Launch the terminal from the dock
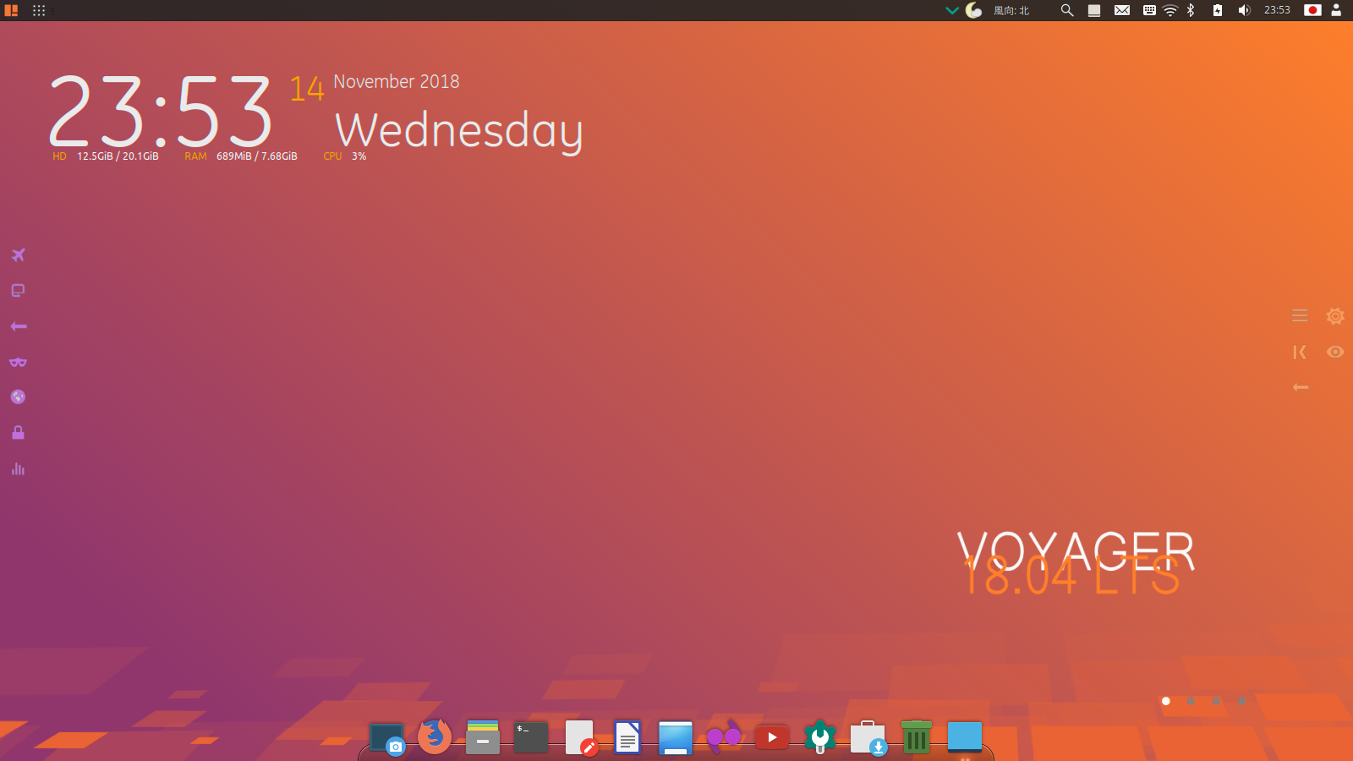 (x=531, y=737)
